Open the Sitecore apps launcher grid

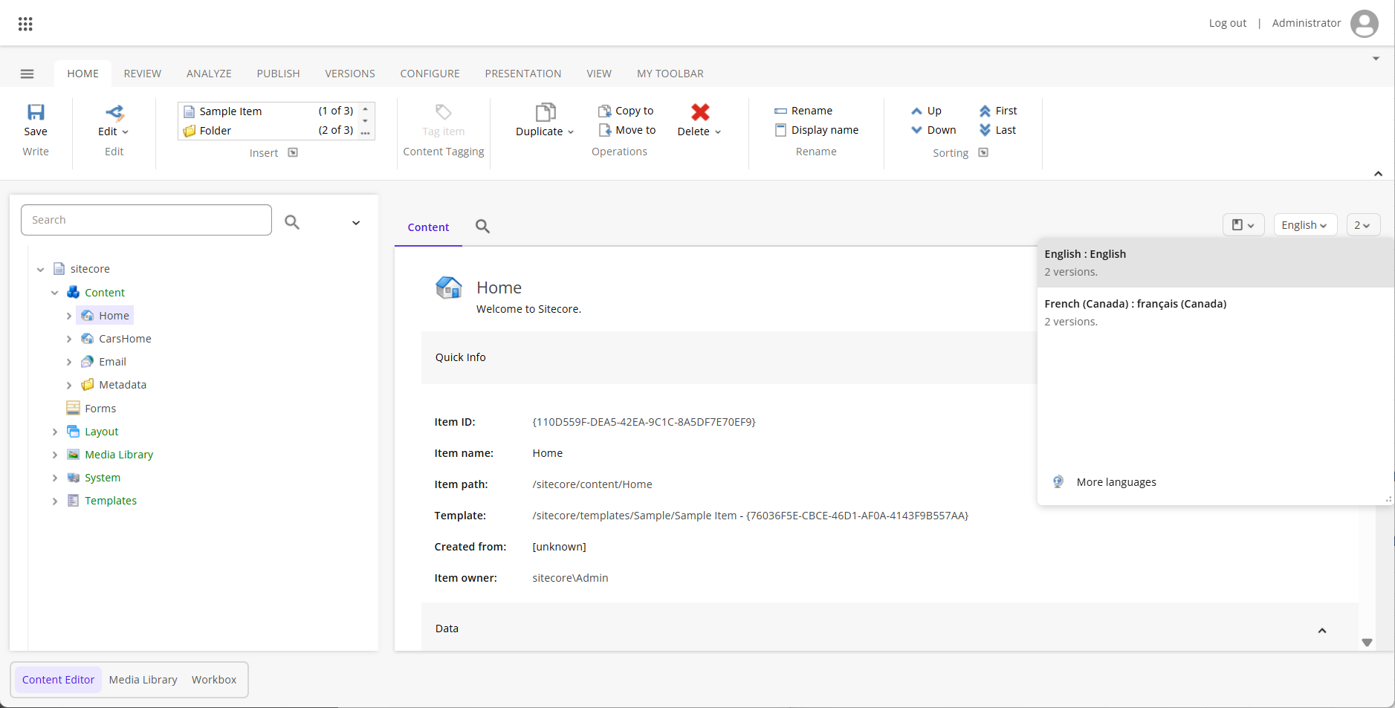tap(25, 24)
